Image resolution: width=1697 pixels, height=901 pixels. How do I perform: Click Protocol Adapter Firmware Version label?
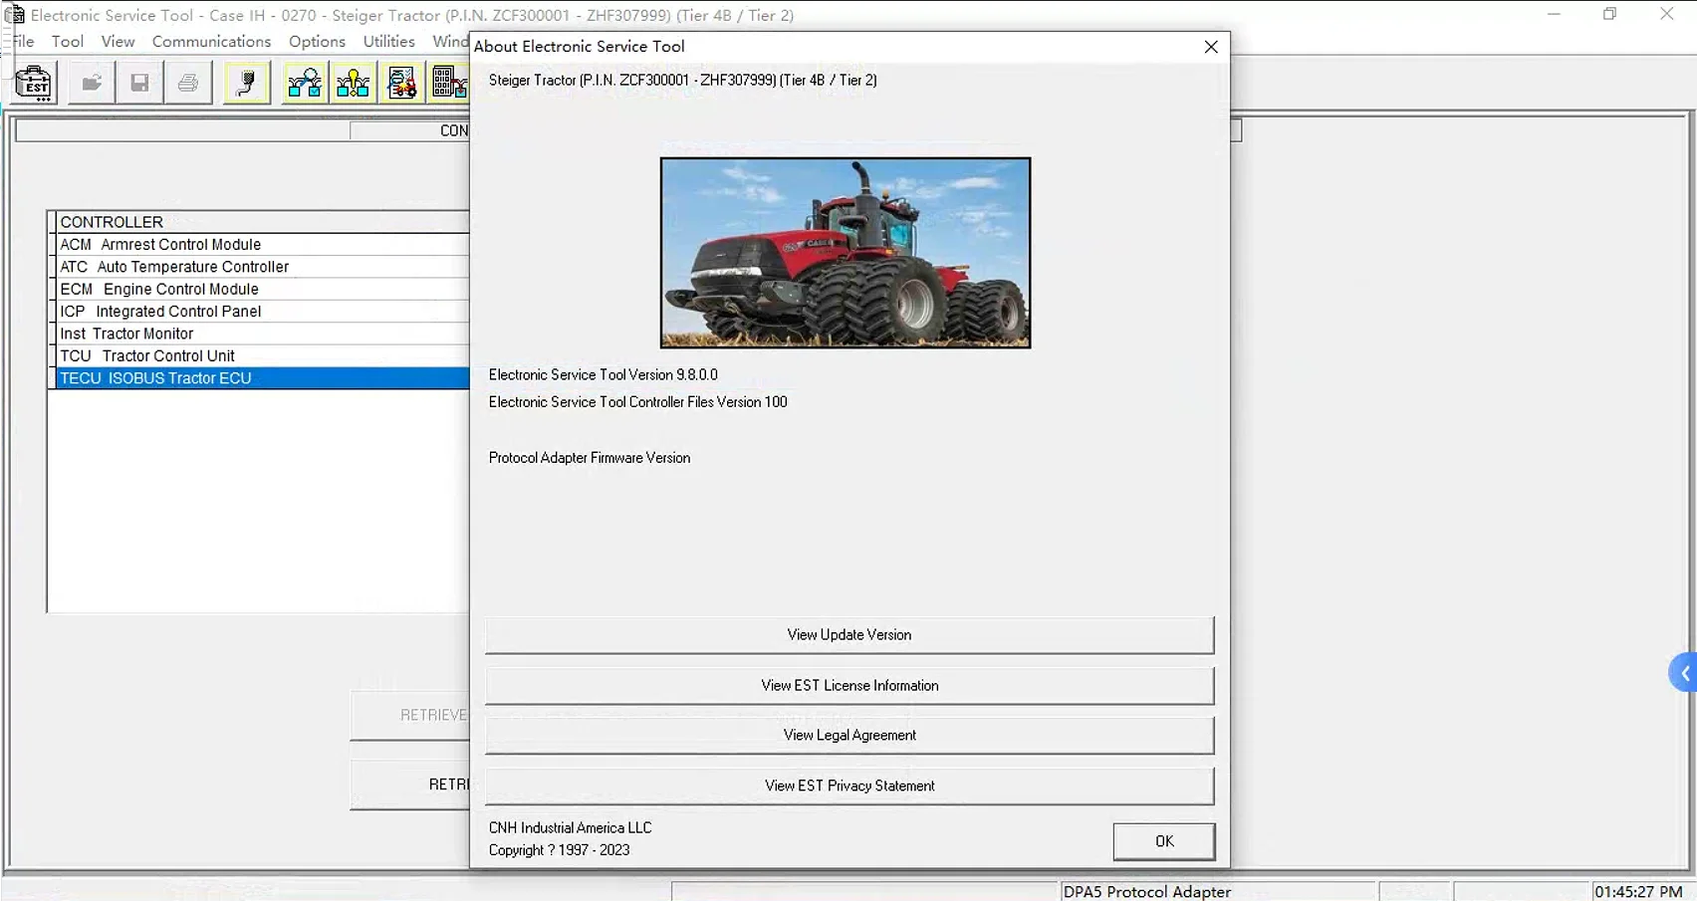click(x=590, y=458)
